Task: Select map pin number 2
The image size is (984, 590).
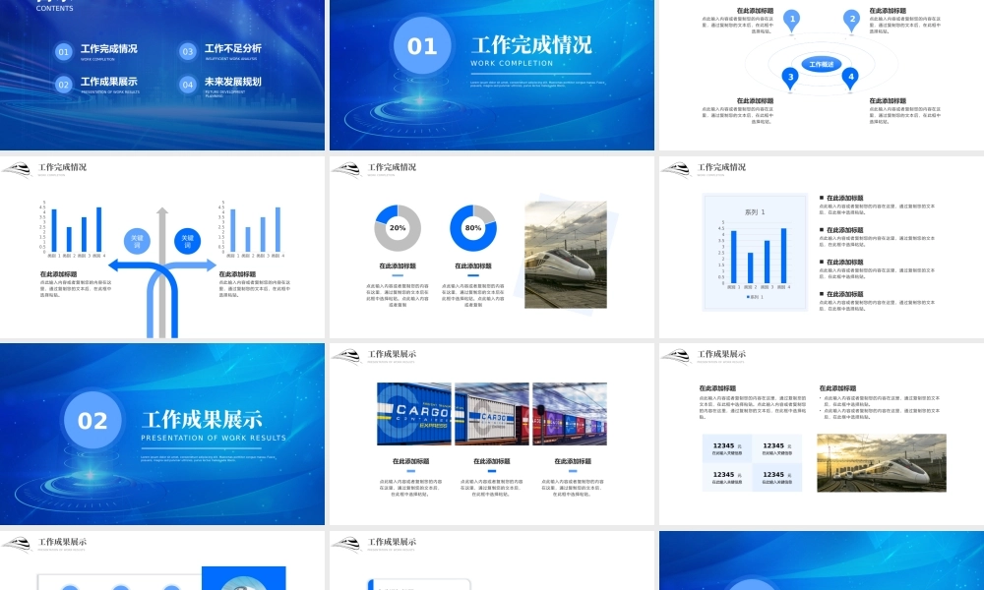Action: click(x=851, y=21)
